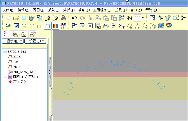Toggle the enhanced realism color bars icon
188x121 pixels.
(x=55, y=26)
